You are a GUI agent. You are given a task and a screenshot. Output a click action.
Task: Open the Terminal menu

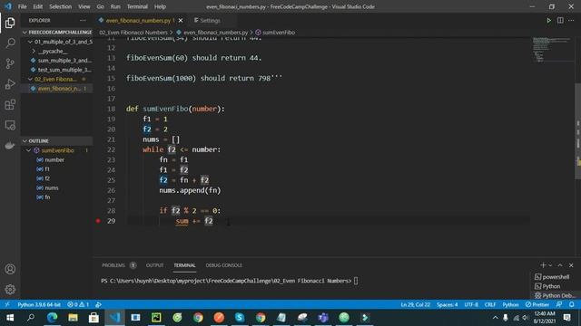(137, 6)
